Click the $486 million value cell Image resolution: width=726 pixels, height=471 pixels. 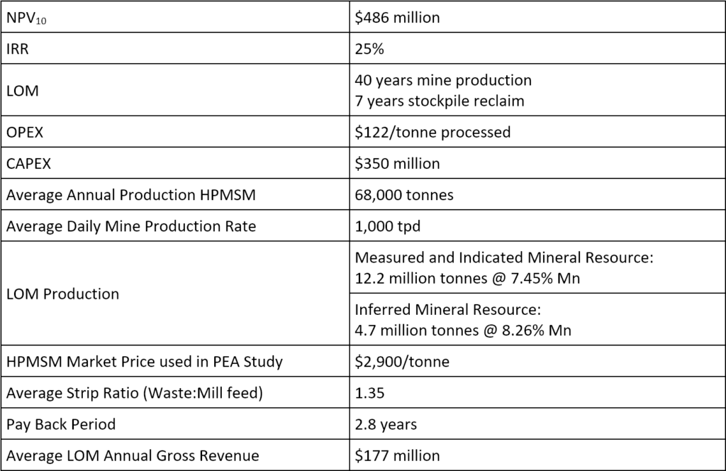537,17
